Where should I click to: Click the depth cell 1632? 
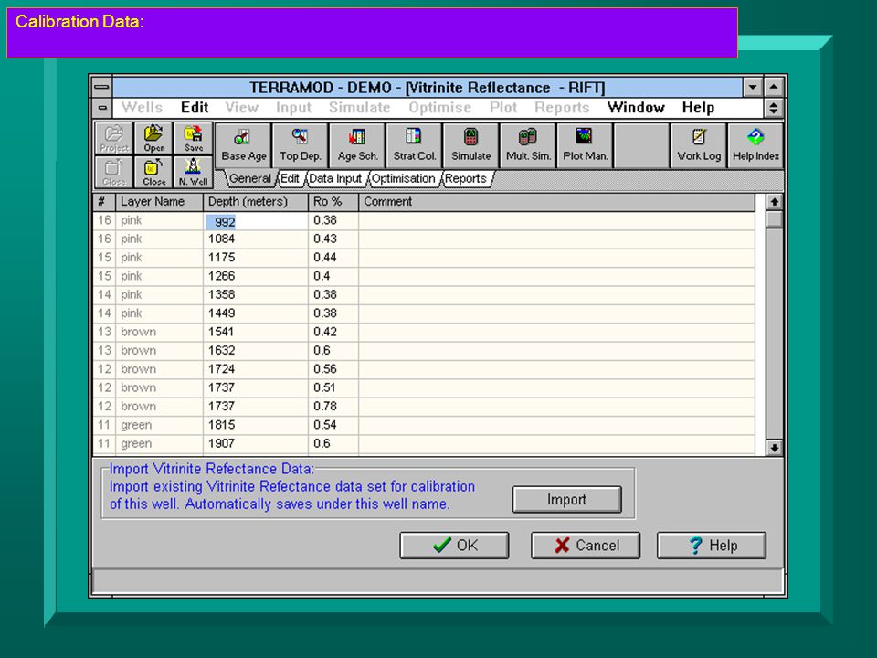256,350
